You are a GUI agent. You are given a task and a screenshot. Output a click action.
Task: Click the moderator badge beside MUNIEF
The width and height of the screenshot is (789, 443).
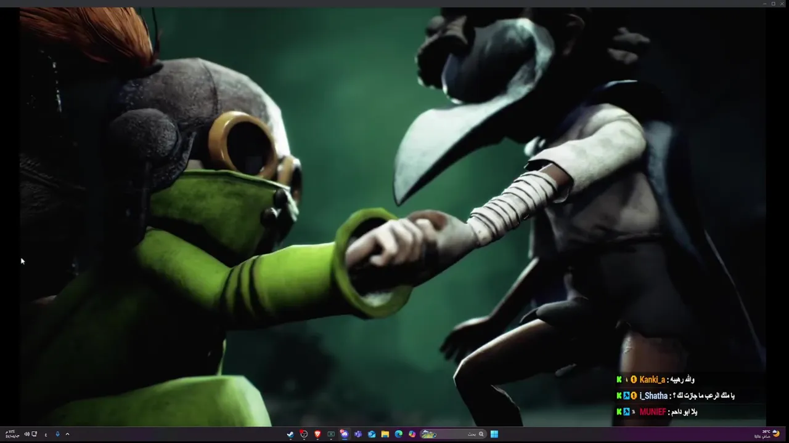[x=626, y=412]
